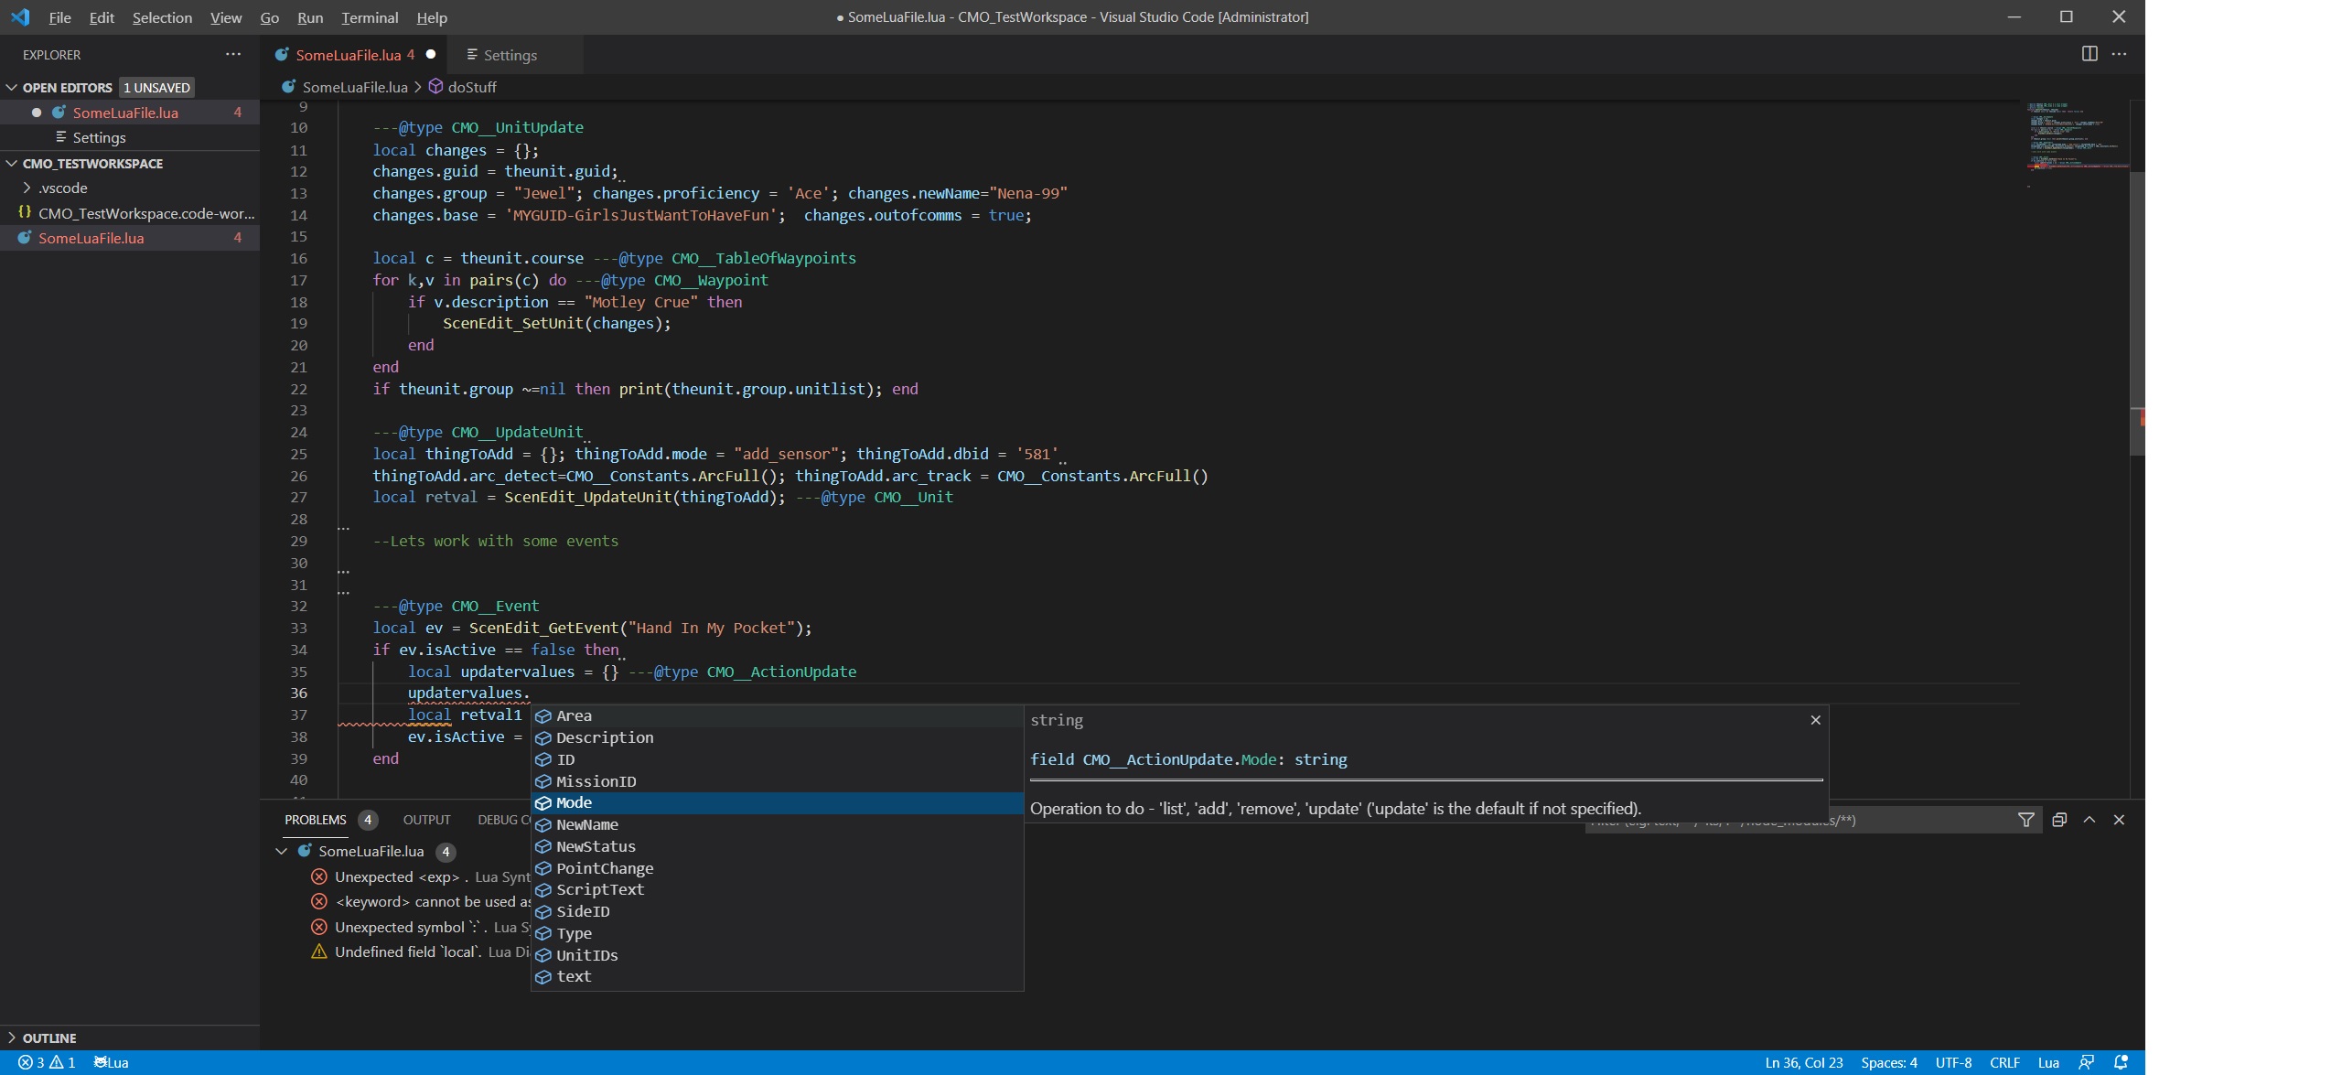Click errors and warnings count in status bar

coord(48,1062)
